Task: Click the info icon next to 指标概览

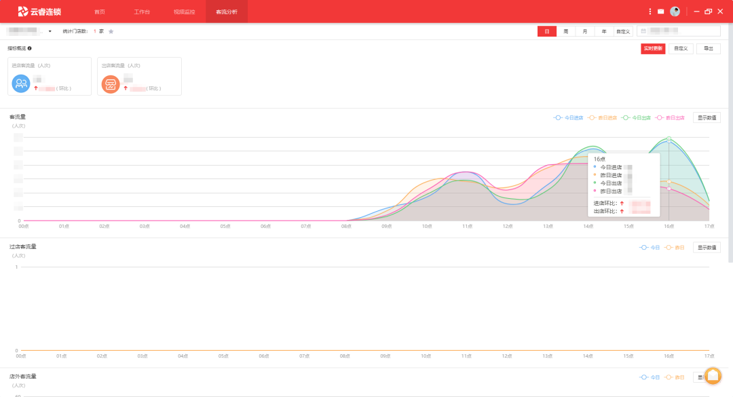Action: (30, 48)
